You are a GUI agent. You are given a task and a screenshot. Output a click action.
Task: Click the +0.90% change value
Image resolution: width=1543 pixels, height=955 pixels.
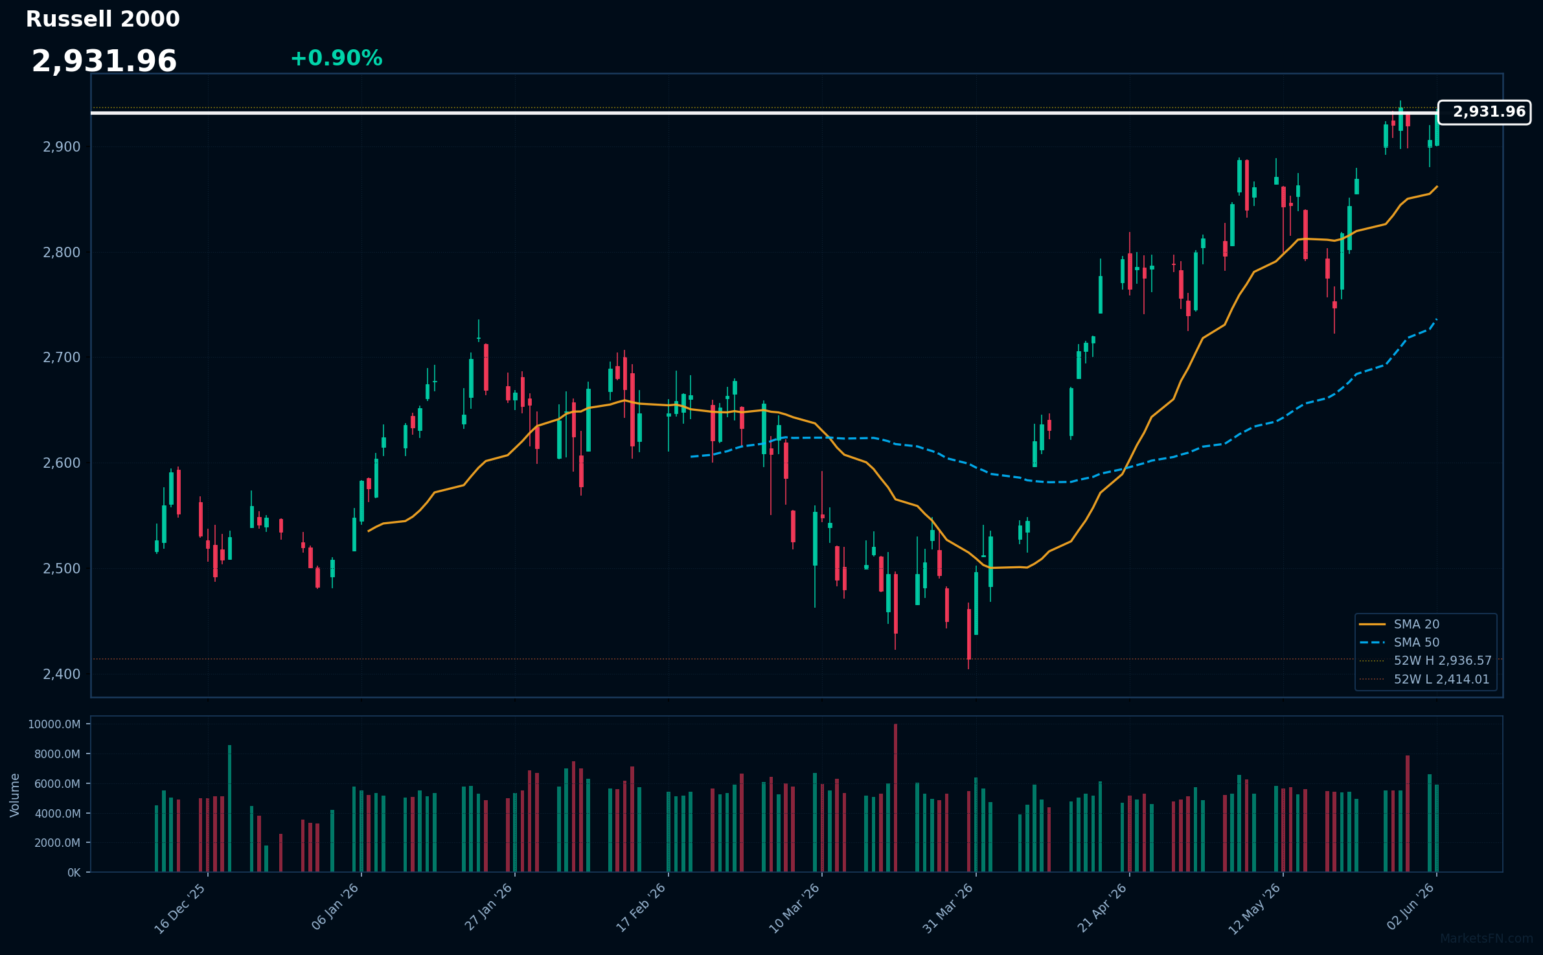coord(336,58)
